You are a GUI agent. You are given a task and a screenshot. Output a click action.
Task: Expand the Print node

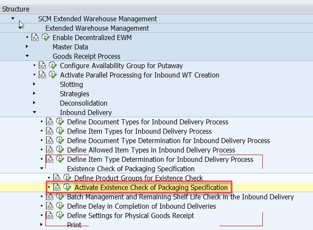click(x=41, y=224)
